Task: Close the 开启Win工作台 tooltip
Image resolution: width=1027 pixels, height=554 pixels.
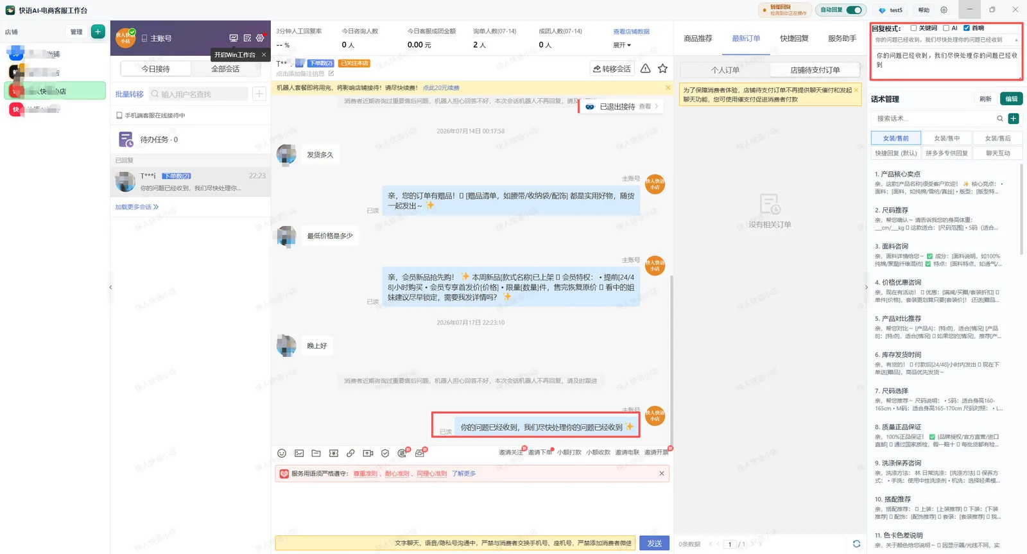Action: (264, 55)
